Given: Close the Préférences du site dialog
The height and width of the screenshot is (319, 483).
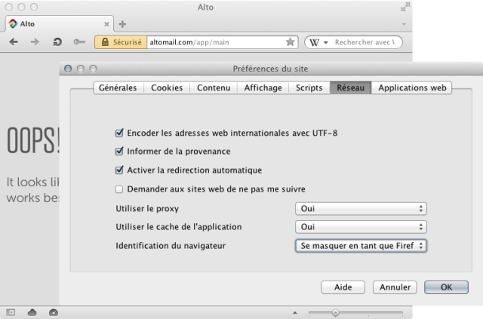Looking at the screenshot, I should pyautogui.click(x=68, y=69).
